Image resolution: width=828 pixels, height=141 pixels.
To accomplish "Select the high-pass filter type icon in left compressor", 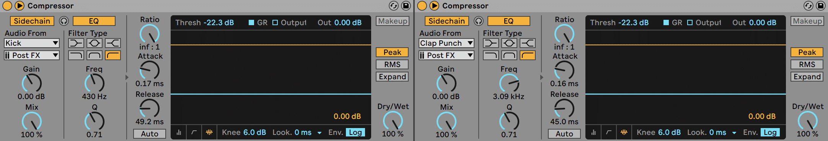I will coord(113,55).
